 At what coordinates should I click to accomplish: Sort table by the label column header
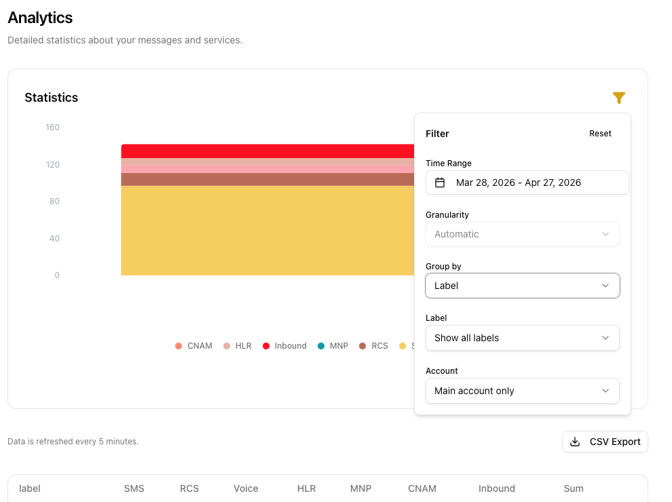click(30, 488)
